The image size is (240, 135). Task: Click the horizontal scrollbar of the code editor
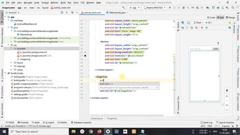(x=127, y=115)
